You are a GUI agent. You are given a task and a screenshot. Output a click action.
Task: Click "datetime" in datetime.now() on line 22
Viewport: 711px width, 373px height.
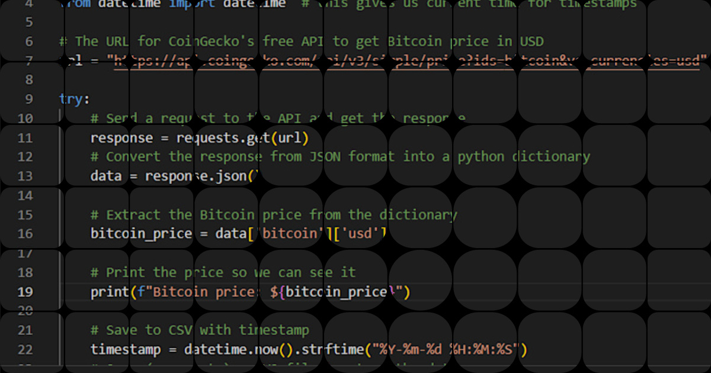pyautogui.click(x=216, y=349)
